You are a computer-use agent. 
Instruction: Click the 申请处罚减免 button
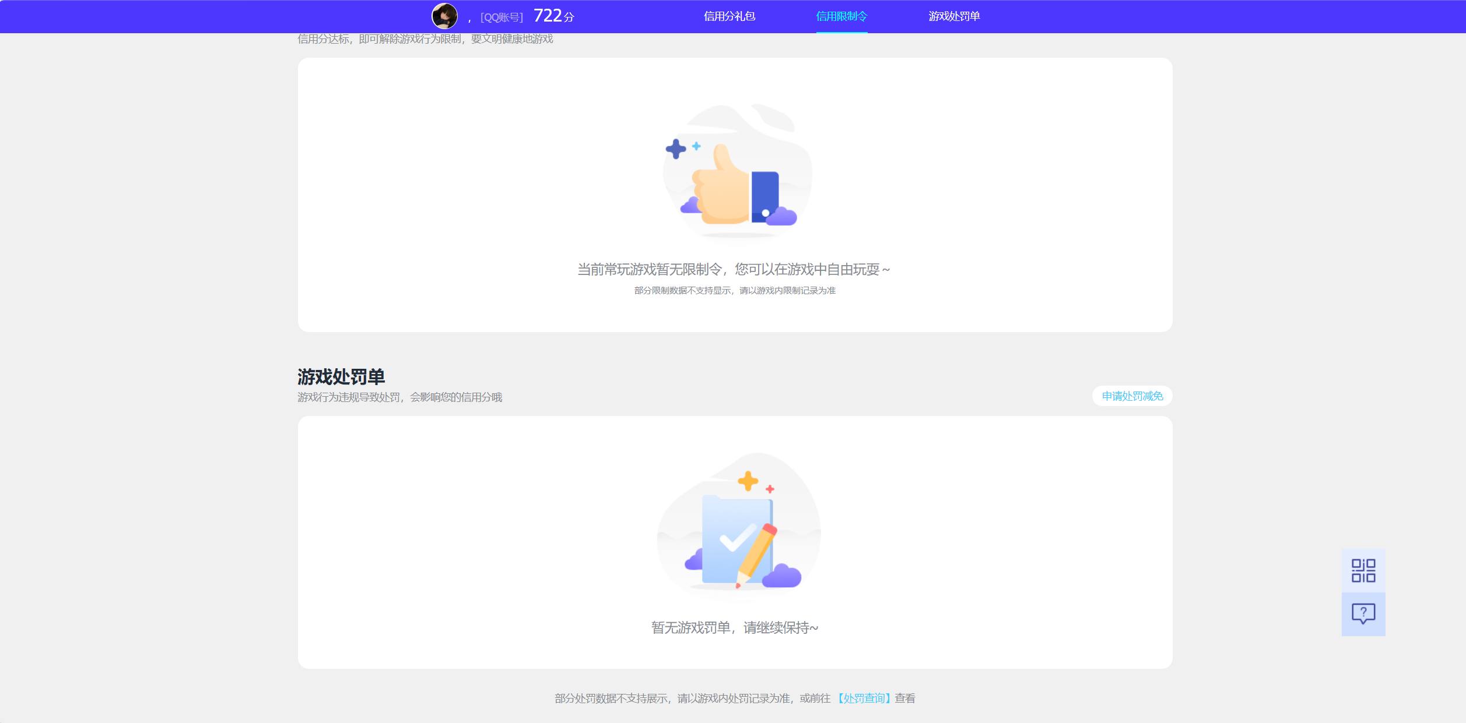coord(1132,396)
